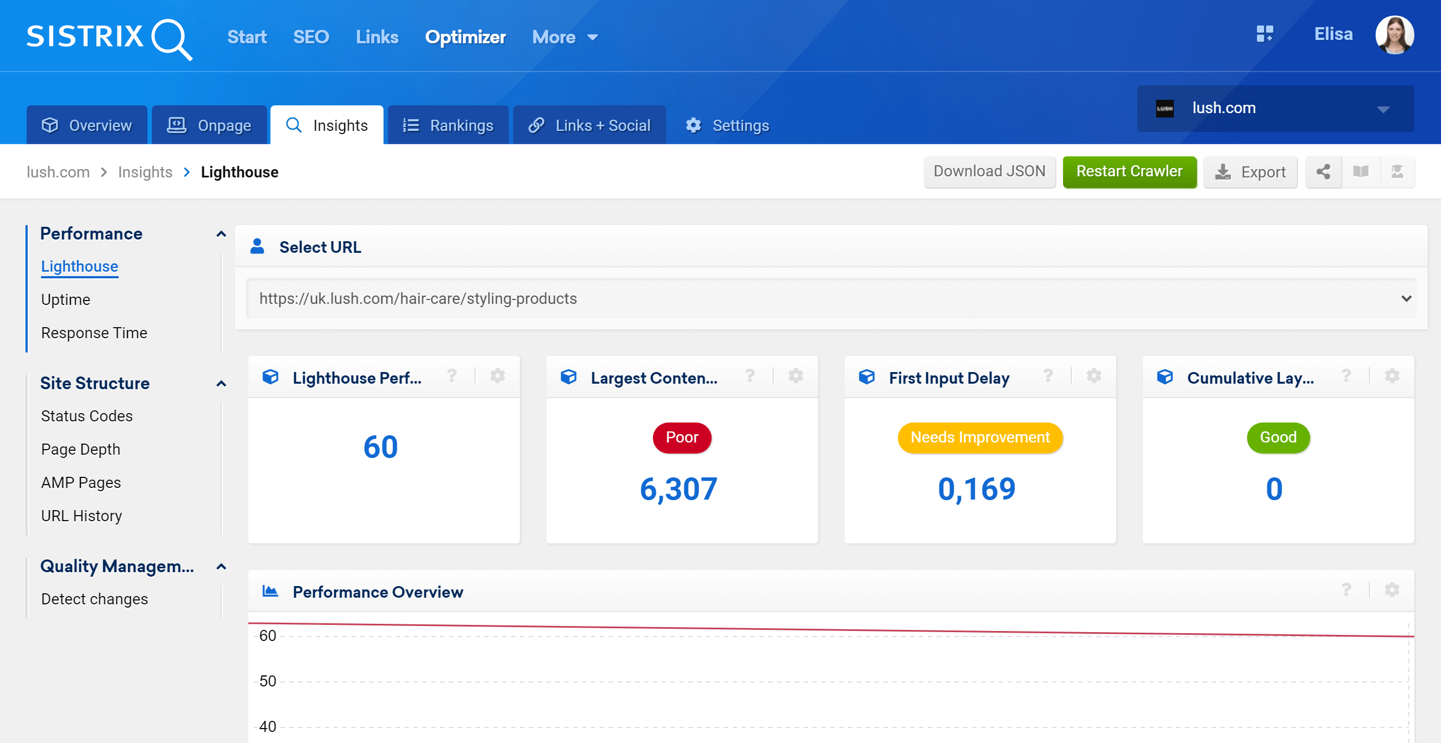Click the value 0,169
Image resolution: width=1441 pixels, height=743 pixels.
[x=977, y=490]
